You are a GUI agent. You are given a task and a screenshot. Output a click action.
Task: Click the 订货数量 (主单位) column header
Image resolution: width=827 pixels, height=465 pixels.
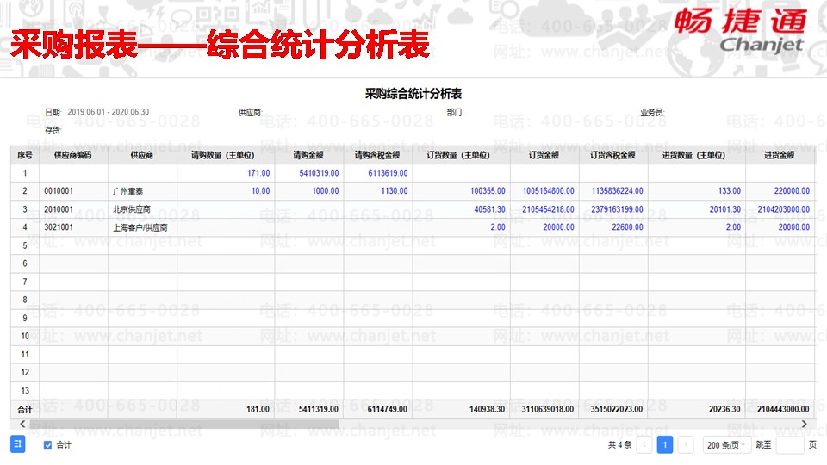coord(461,155)
